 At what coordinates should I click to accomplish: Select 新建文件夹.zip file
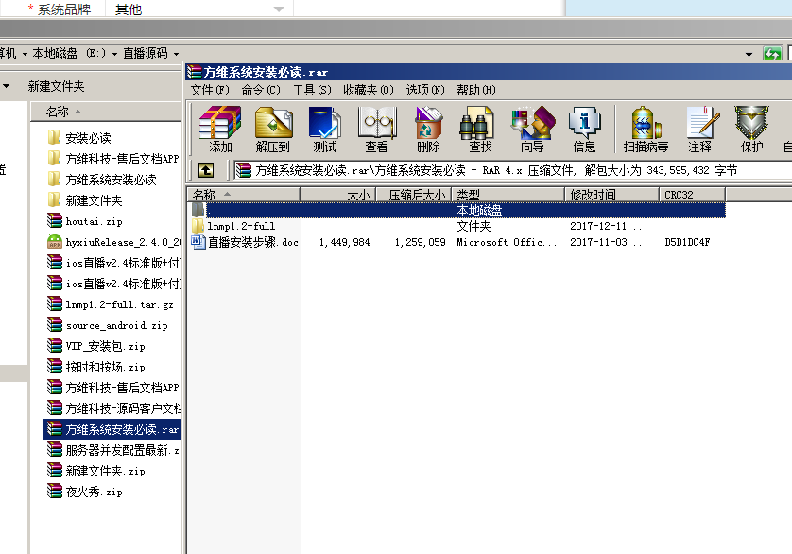pyautogui.click(x=96, y=471)
